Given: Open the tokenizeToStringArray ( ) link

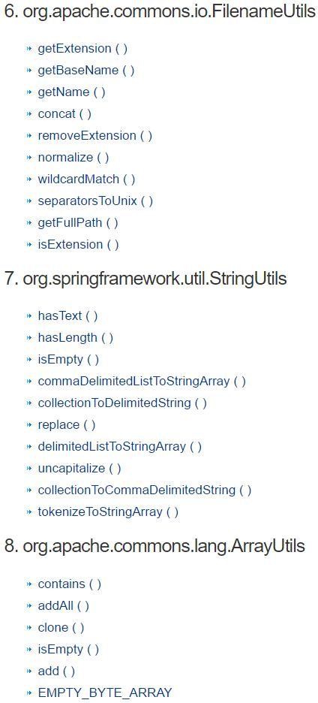Looking at the screenshot, I should pos(108,512).
